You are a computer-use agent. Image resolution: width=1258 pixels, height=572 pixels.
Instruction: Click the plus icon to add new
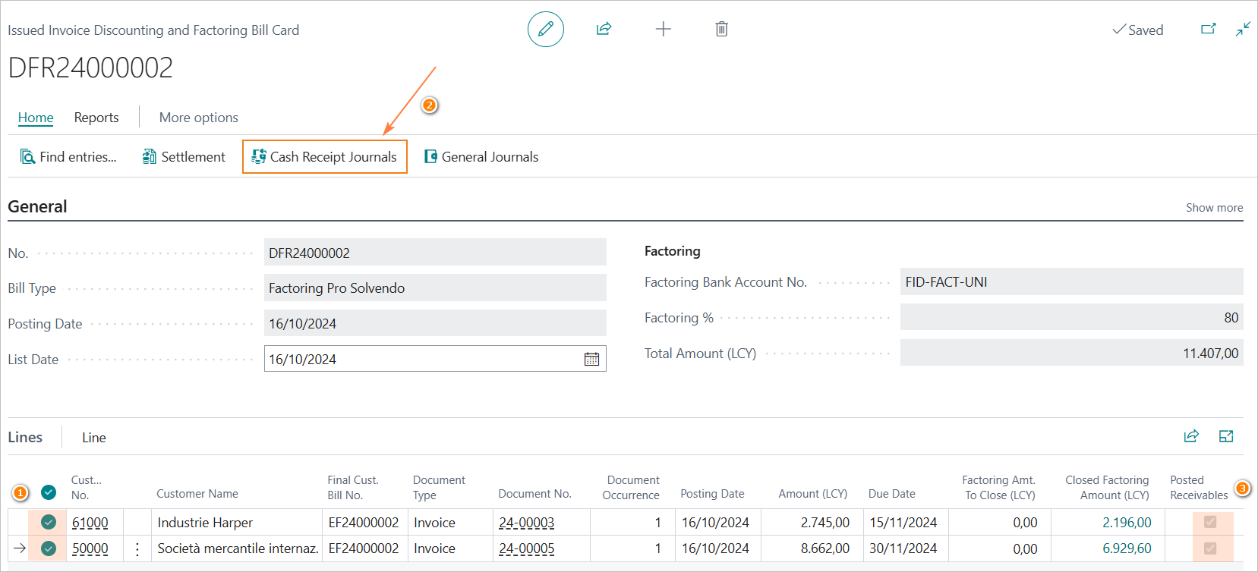click(x=663, y=30)
